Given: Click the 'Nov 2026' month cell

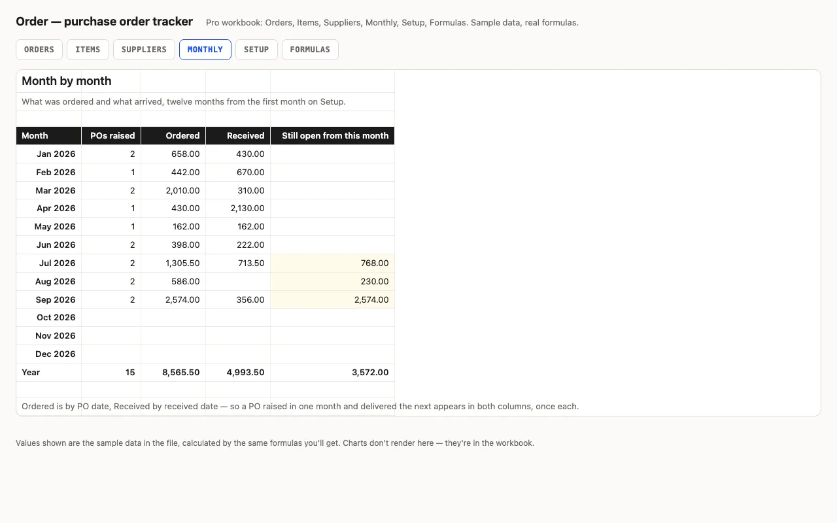Looking at the screenshot, I should pos(49,335).
